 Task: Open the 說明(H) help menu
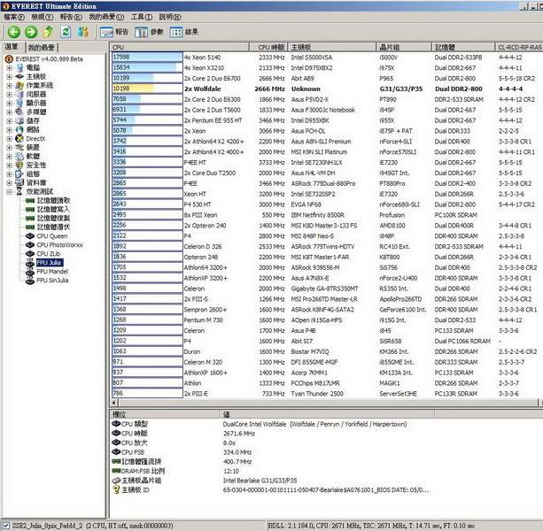point(170,17)
